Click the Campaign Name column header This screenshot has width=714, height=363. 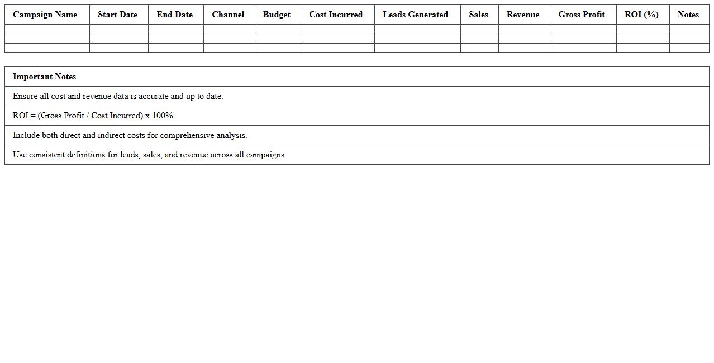pos(45,15)
